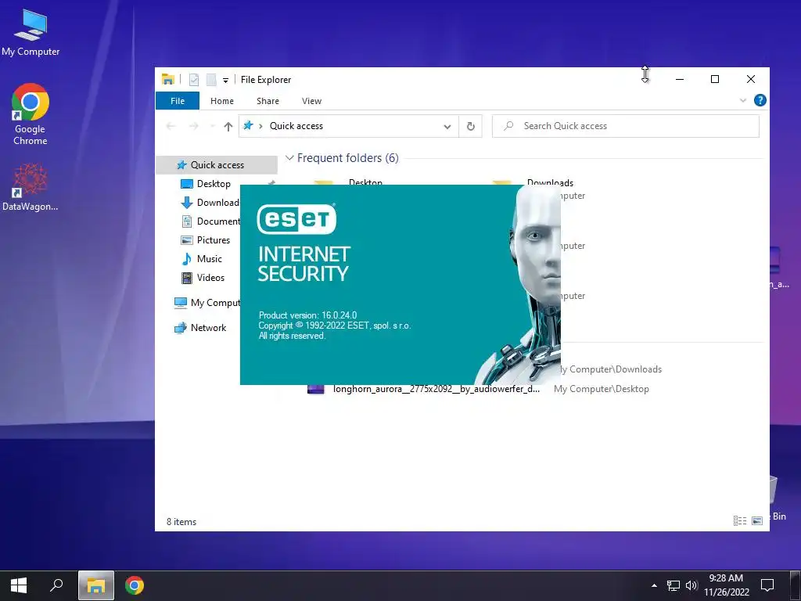
Task: Open File Explorer Help icon
Action: (760, 100)
